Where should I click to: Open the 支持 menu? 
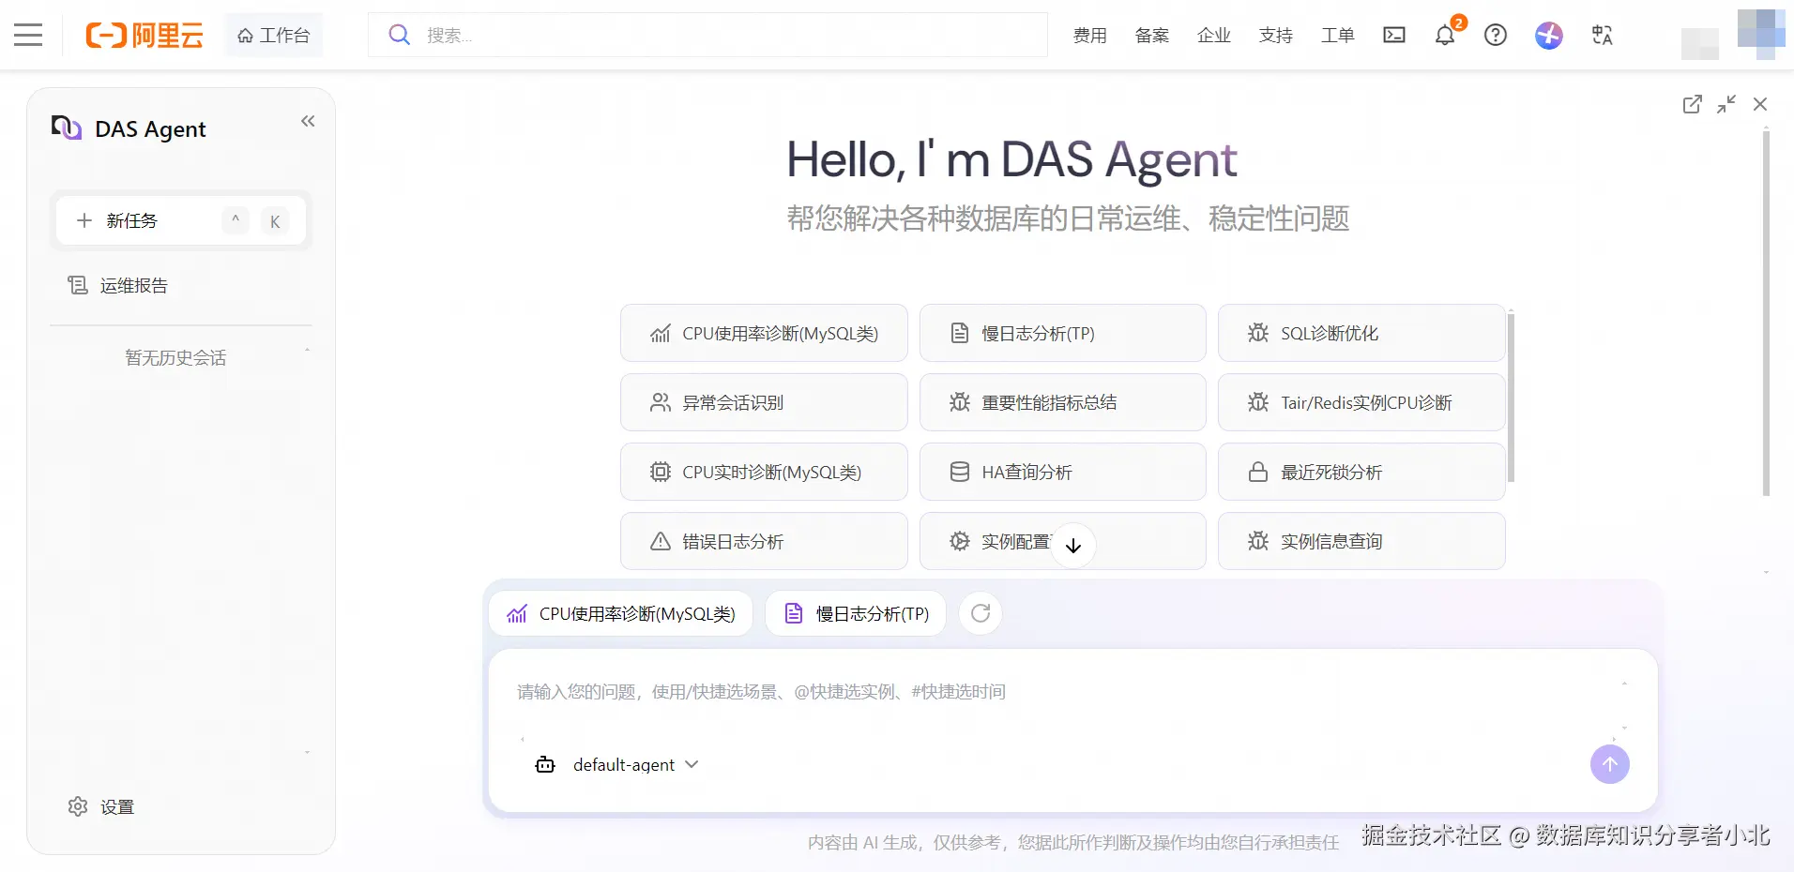click(x=1275, y=36)
